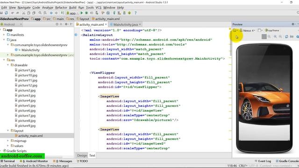Click the res breadcrumb in navigation bar

70,19
